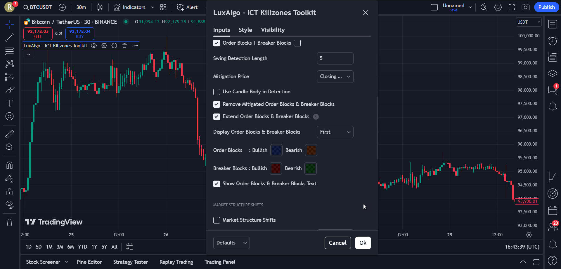The width and height of the screenshot is (561, 269).
Task: Open the Pine Editor tab
Action: tap(89, 262)
